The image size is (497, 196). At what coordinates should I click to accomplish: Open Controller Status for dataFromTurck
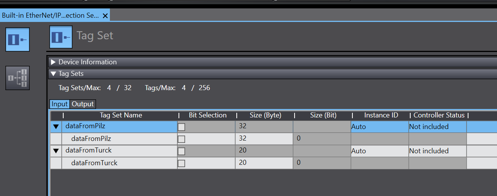click(438, 151)
